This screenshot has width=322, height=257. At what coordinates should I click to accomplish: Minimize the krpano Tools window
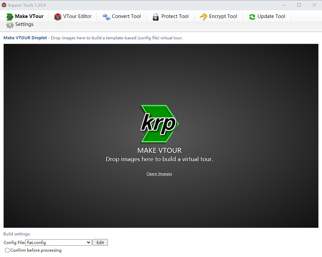[x=284, y=5]
